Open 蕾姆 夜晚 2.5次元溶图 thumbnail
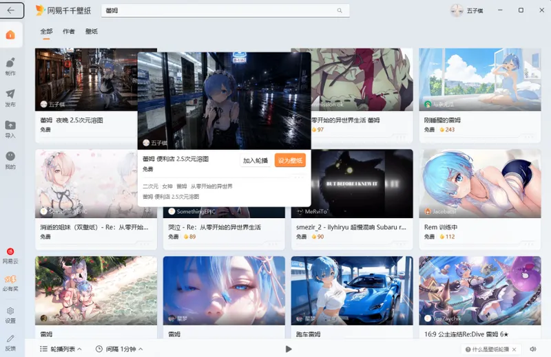The width and height of the screenshot is (551, 357). point(86,80)
